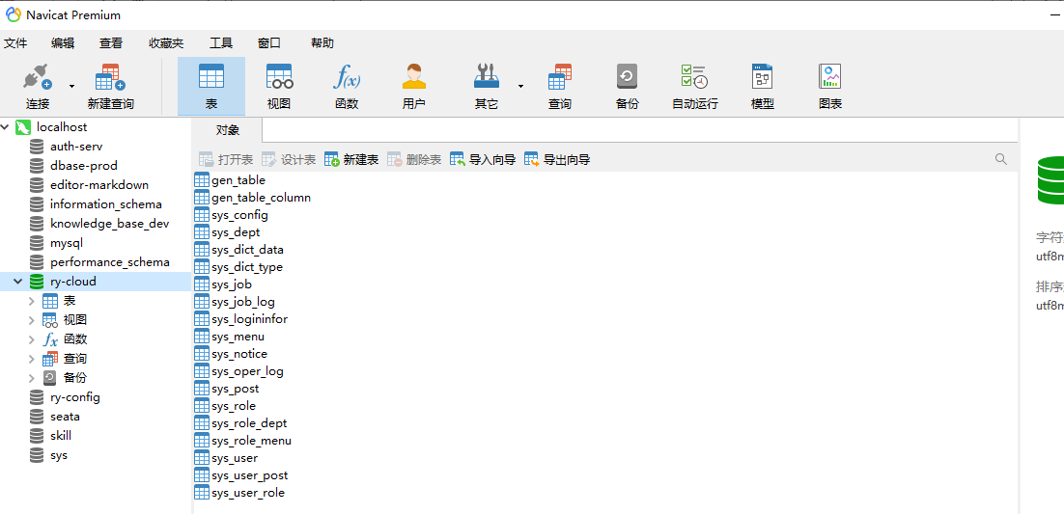The height and width of the screenshot is (514, 1064).
Task: Open the Charts (图表) toolbar icon
Action: pos(830,76)
